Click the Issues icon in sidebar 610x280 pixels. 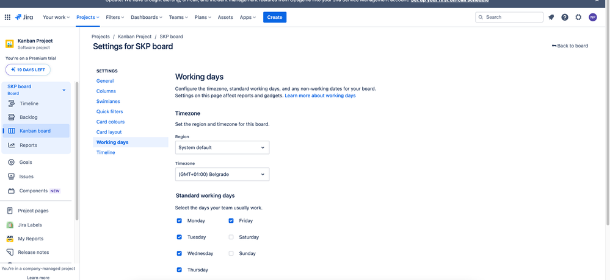point(11,177)
